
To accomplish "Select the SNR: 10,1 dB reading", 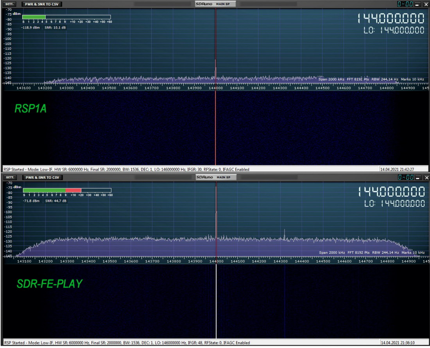I will [x=55, y=28].
